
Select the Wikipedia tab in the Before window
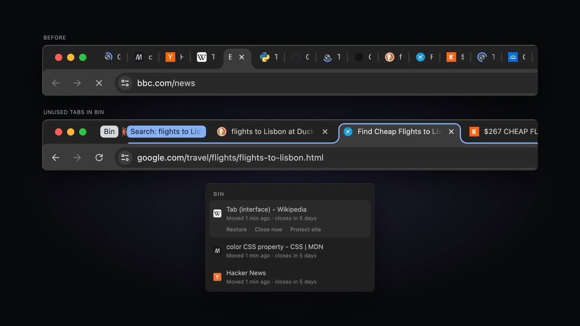[206, 57]
